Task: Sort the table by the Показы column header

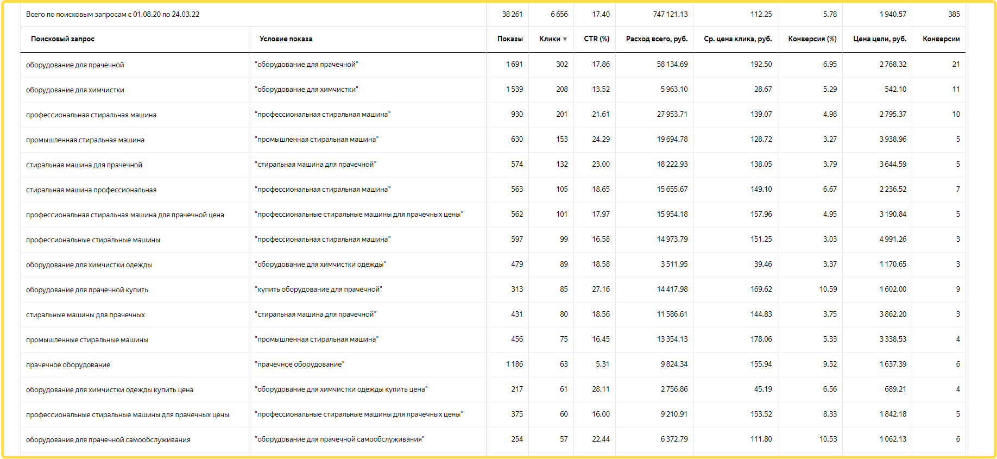Action: point(509,39)
